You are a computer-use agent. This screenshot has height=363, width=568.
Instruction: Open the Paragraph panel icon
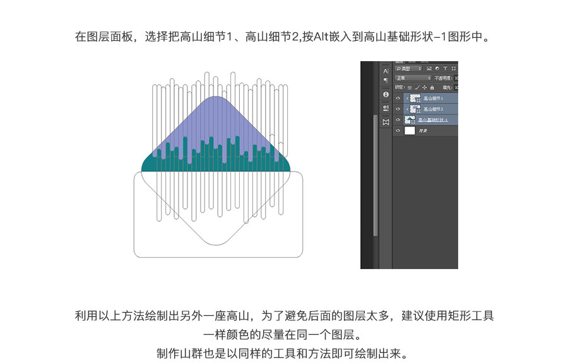point(386,79)
